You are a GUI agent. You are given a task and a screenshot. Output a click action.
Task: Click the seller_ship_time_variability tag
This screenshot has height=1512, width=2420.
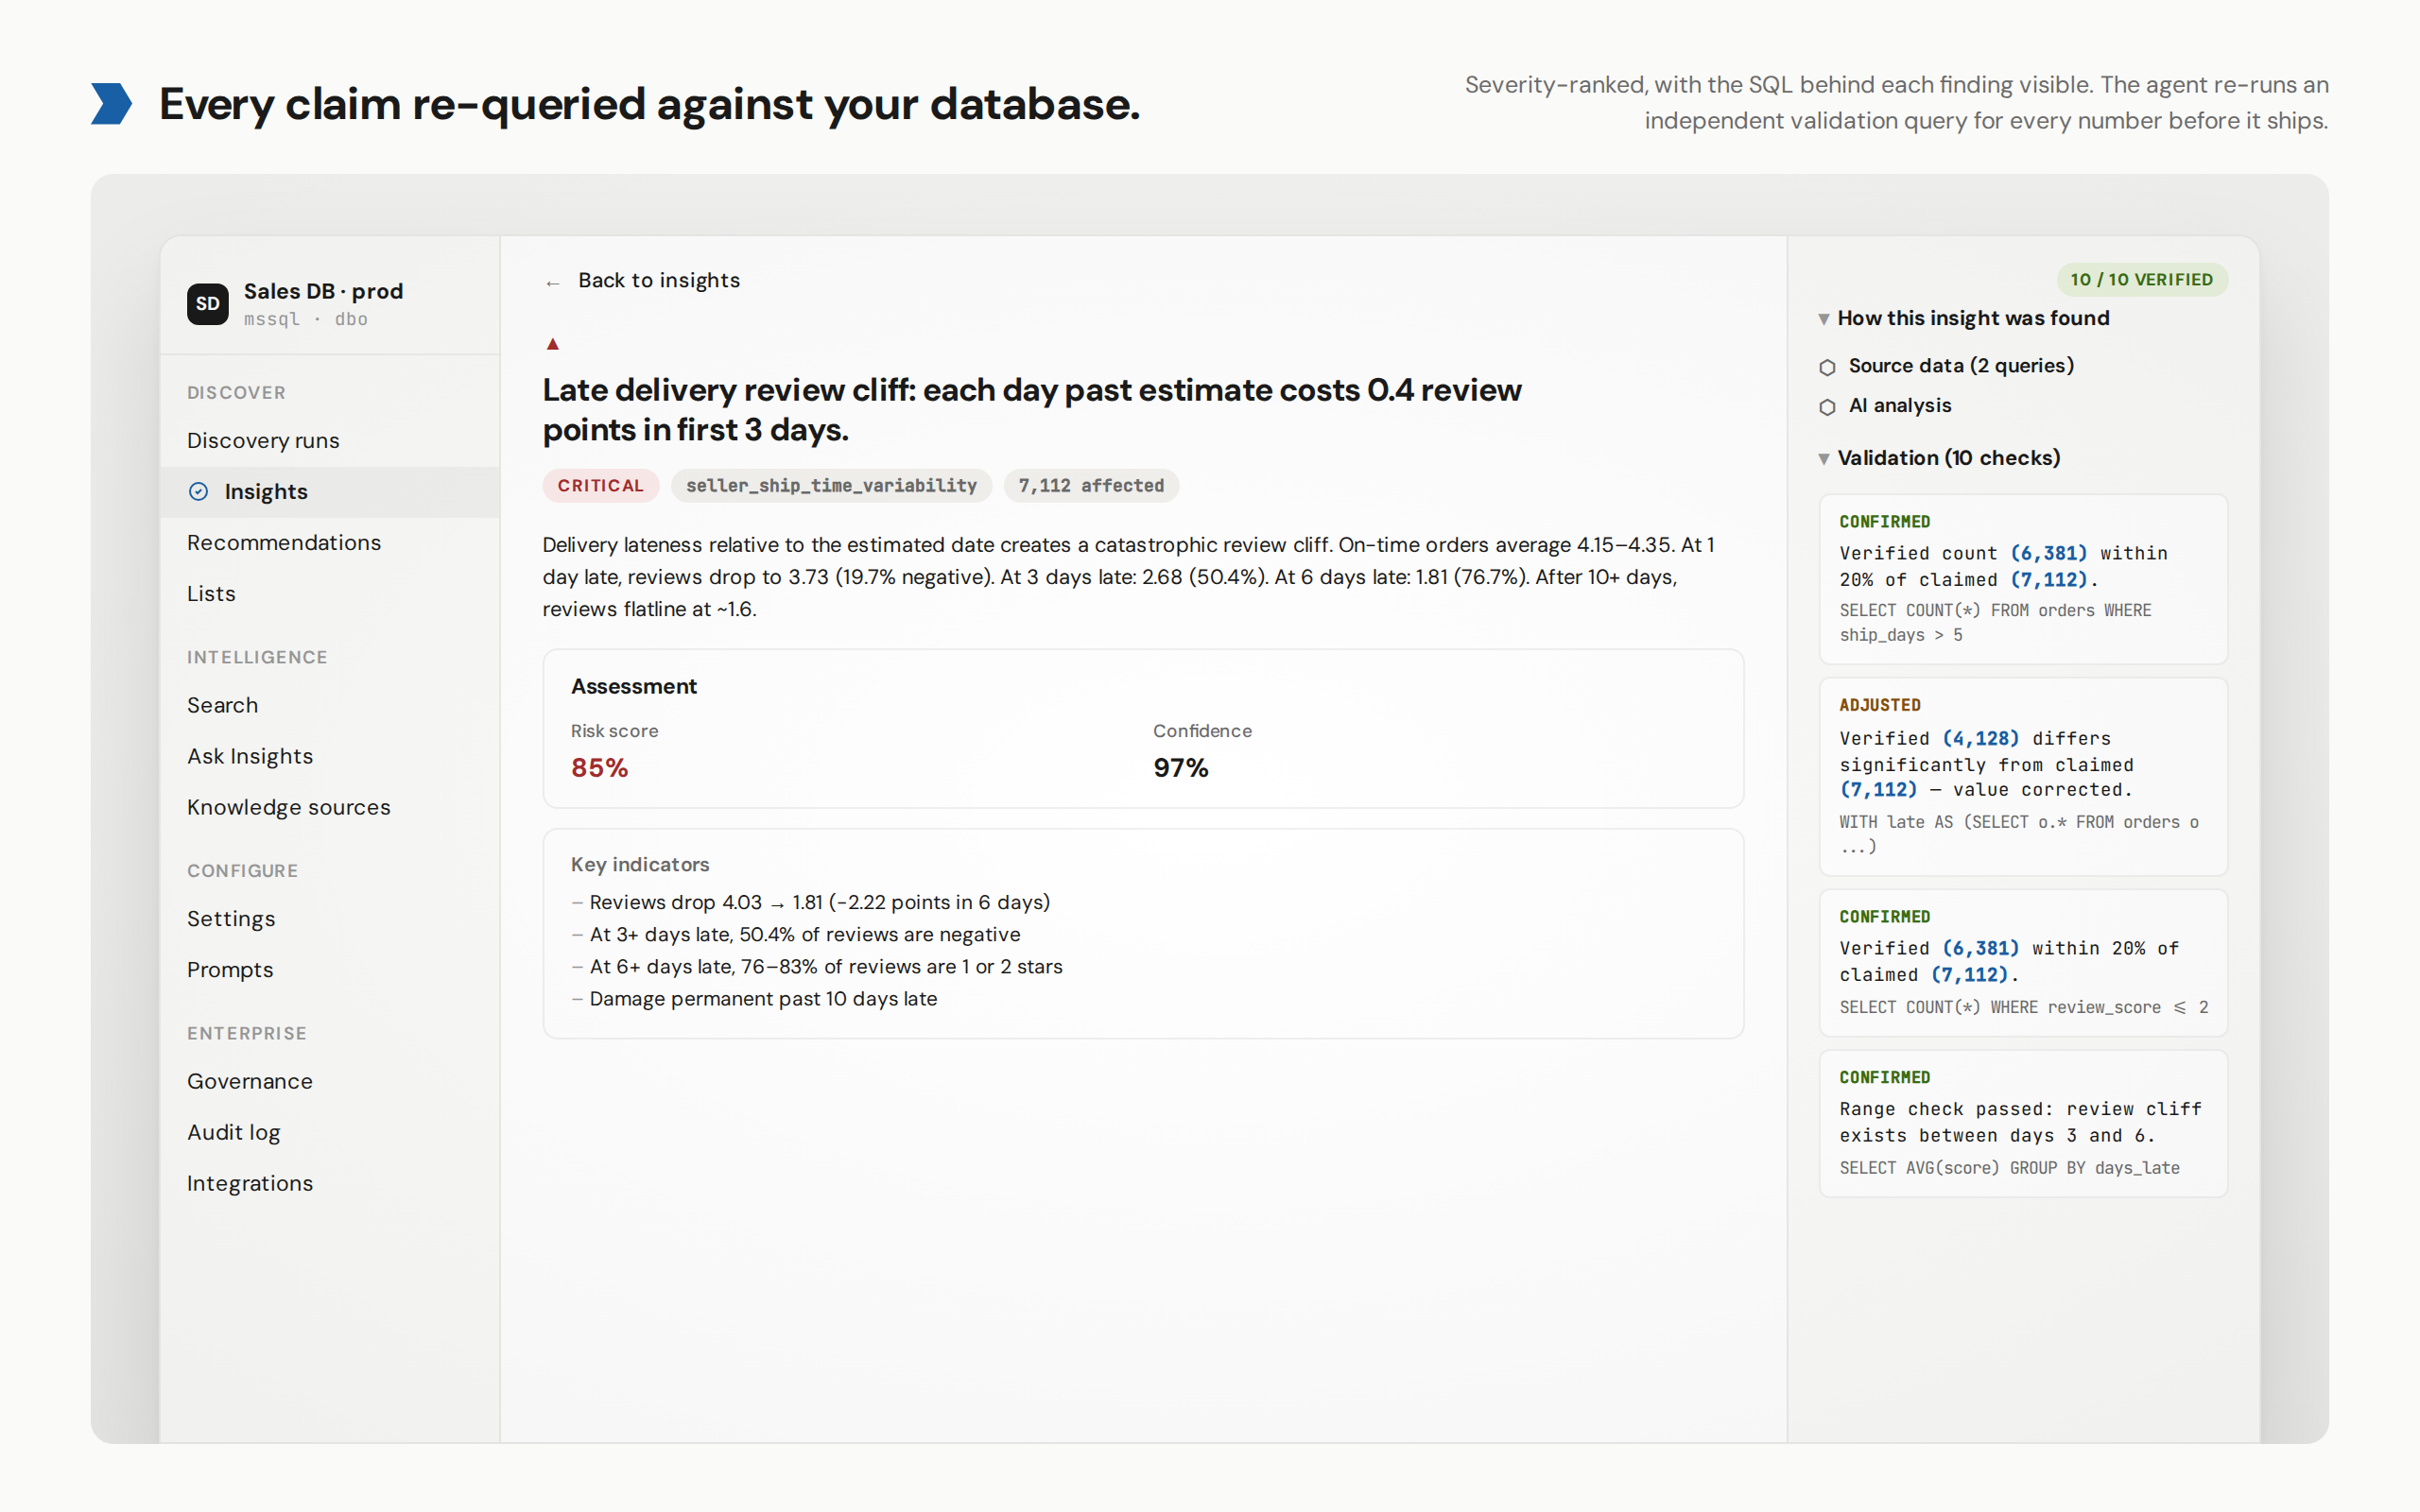tap(831, 486)
